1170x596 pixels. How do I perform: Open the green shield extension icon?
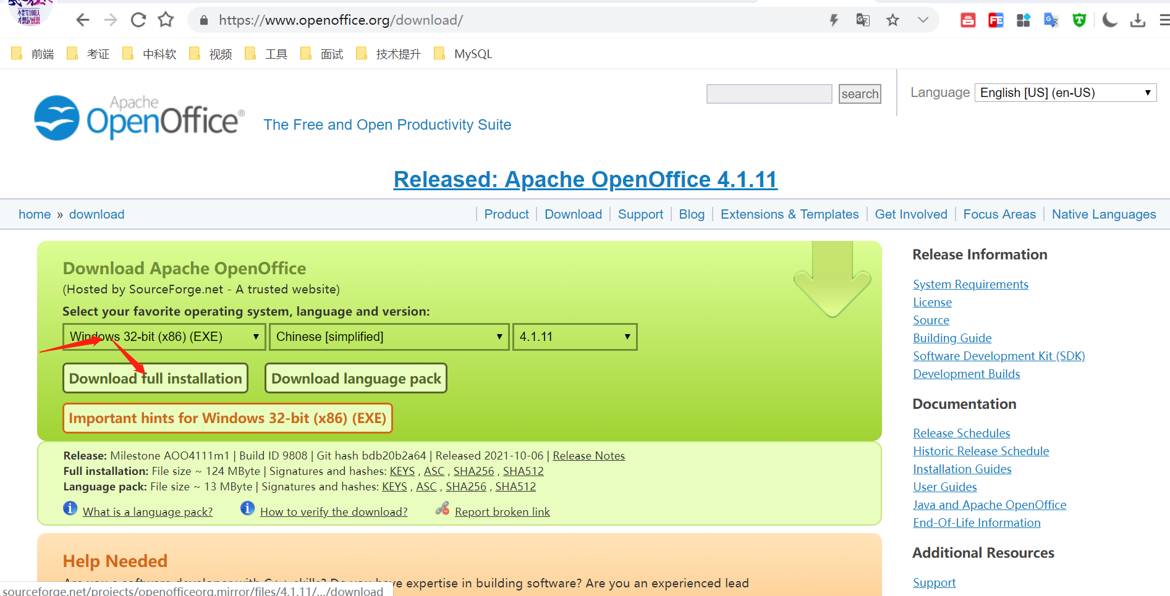(1079, 20)
